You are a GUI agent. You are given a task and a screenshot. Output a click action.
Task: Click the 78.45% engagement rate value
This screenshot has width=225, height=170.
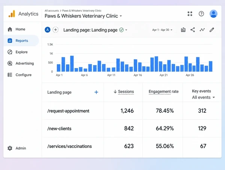165,111
